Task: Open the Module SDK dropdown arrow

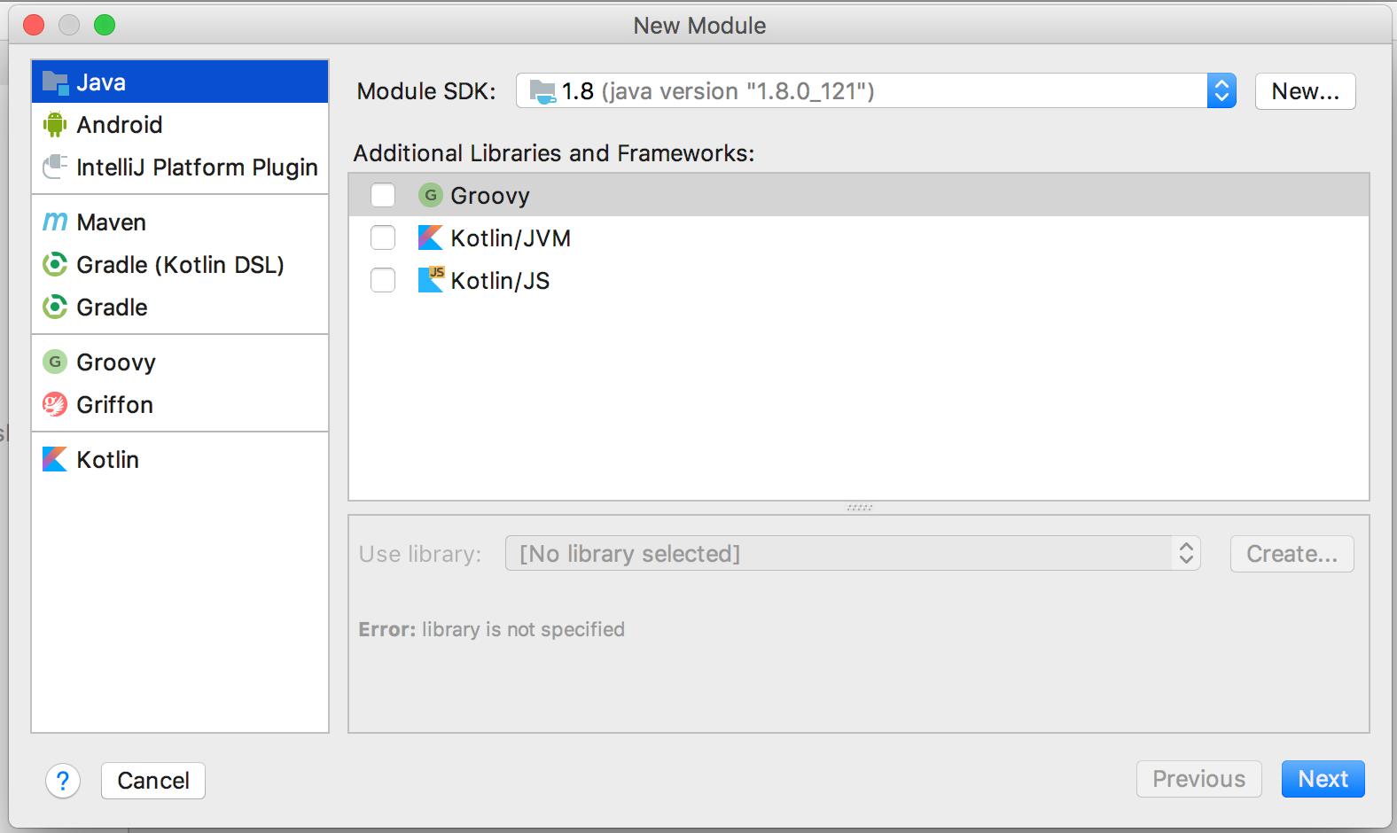Action: (1221, 90)
